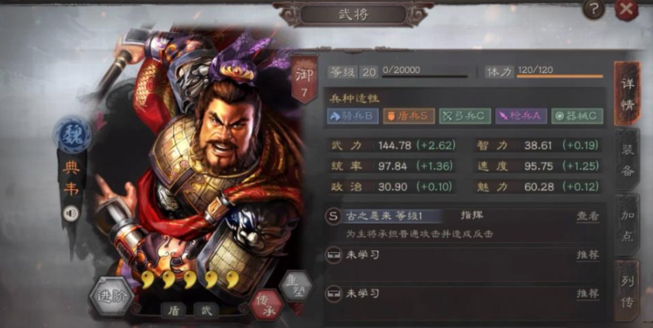This screenshot has height=328, width=653.
Task: Tap the red 传承 hexagon button
Action: (x=267, y=304)
